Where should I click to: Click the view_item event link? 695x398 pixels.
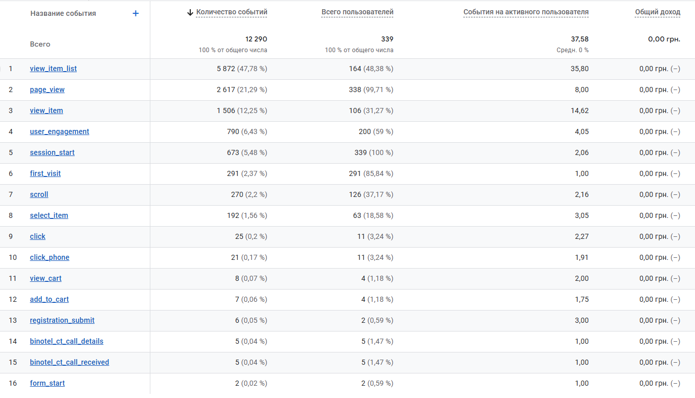pyautogui.click(x=47, y=110)
